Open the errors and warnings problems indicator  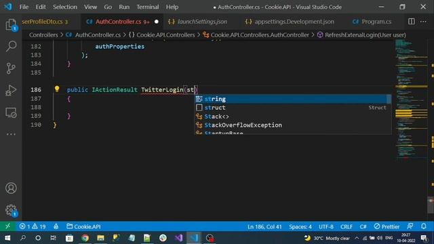(33, 226)
